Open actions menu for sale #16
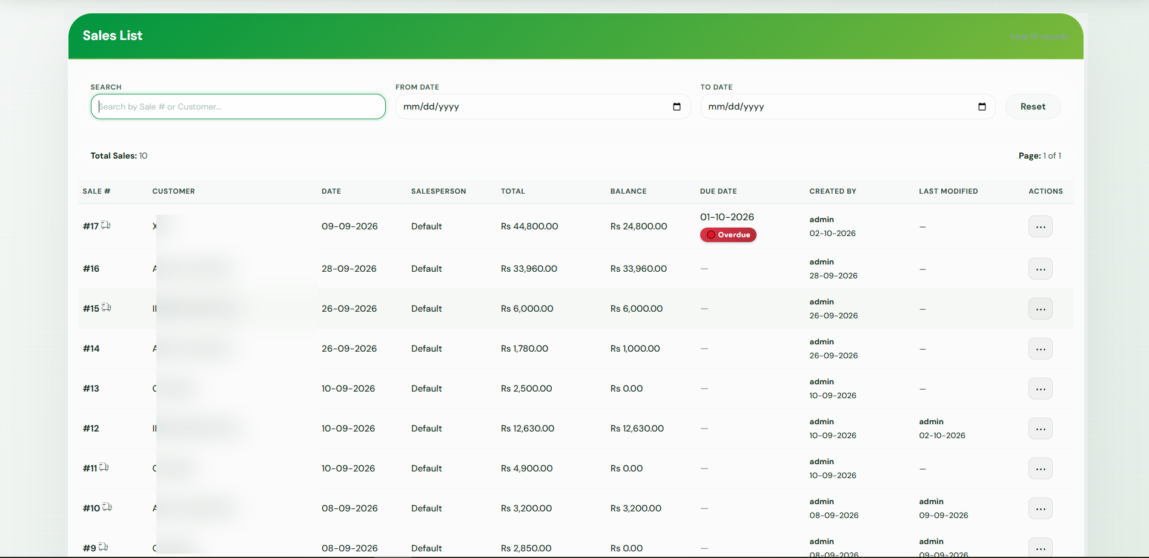 point(1041,269)
